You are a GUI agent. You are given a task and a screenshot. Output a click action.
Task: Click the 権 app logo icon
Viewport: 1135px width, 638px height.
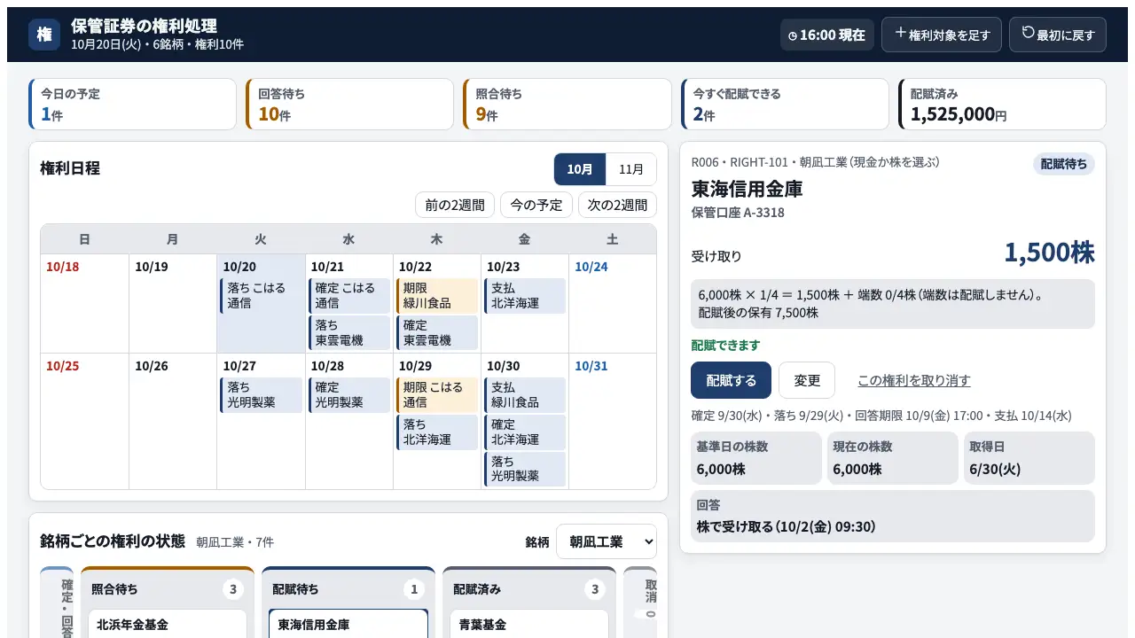(x=44, y=35)
